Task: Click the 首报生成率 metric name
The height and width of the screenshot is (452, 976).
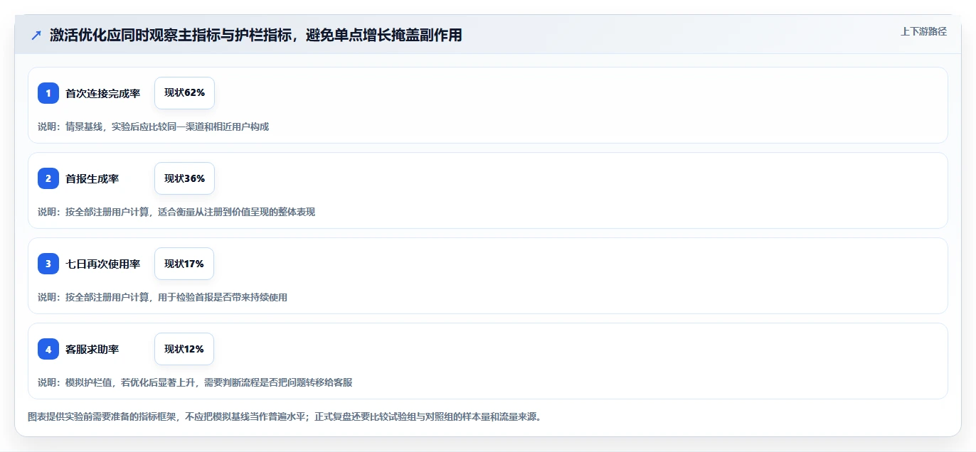Action: coord(92,178)
